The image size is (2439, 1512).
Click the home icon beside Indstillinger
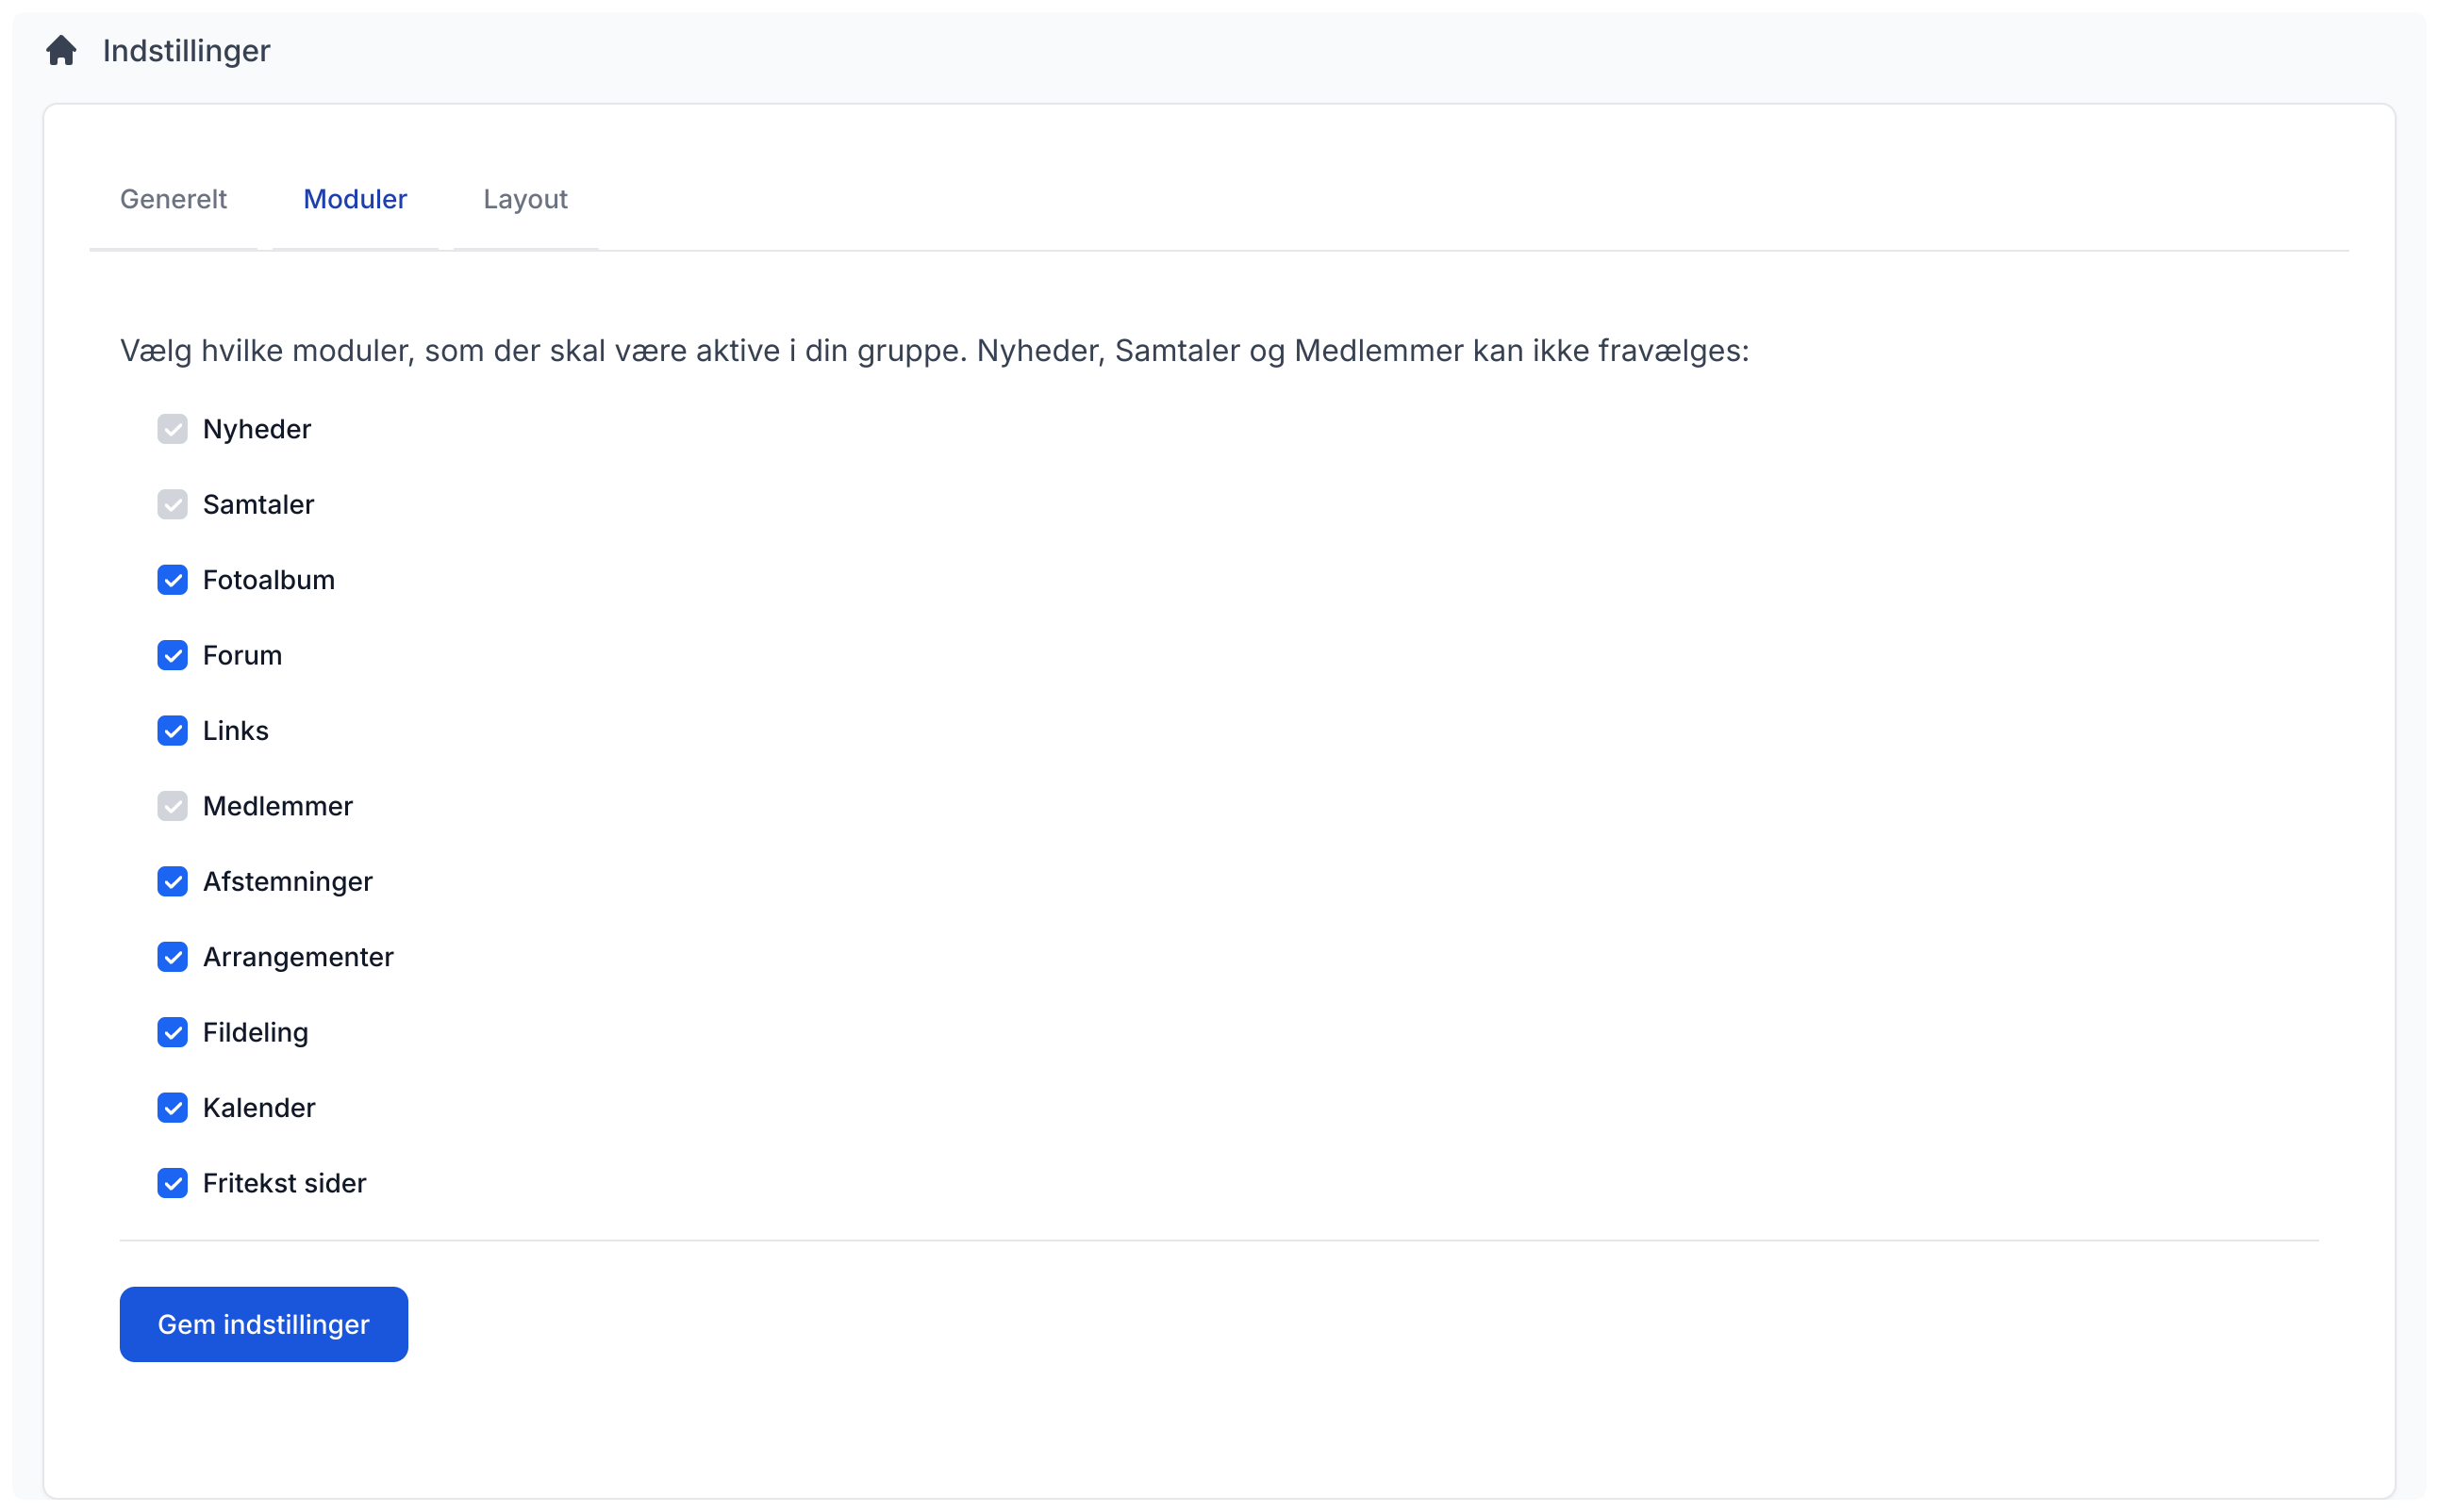[x=61, y=50]
